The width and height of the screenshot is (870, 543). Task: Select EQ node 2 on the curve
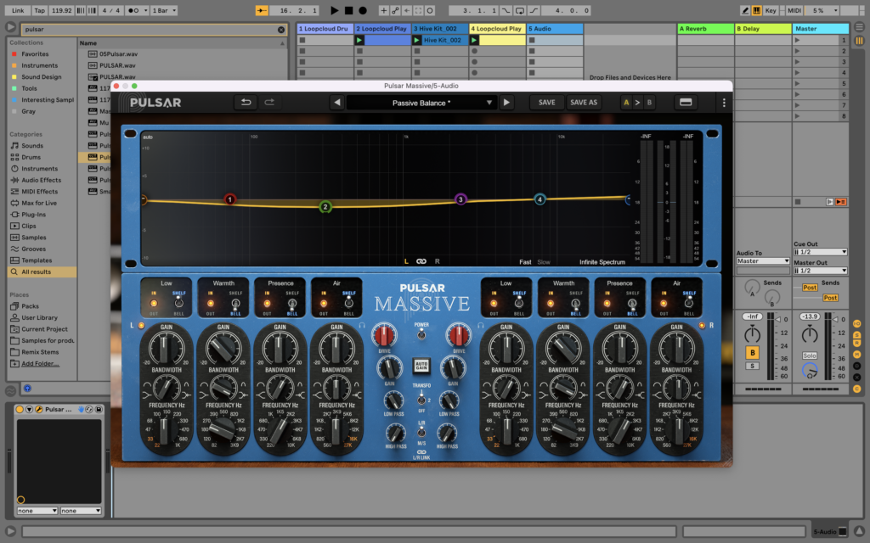(x=325, y=207)
